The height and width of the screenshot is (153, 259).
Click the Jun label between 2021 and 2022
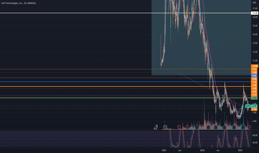pos(180,150)
